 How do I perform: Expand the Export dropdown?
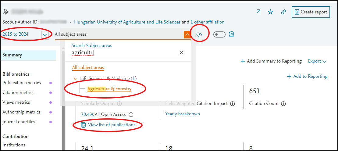(317, 61)
